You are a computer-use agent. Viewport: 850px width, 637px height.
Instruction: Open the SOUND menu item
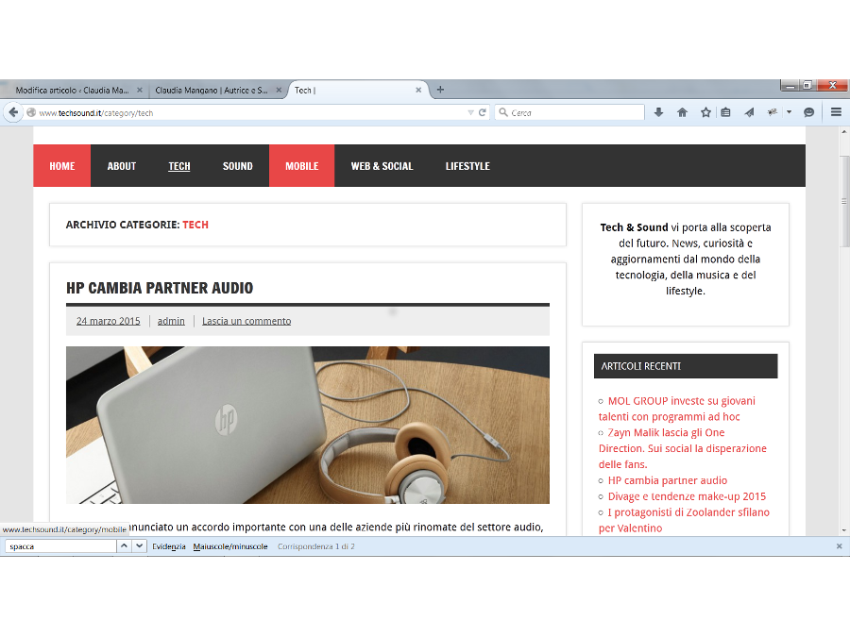click(x=237, y=166)
